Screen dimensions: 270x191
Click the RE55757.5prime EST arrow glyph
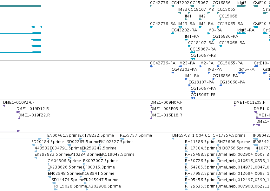[x=122, y=139]
